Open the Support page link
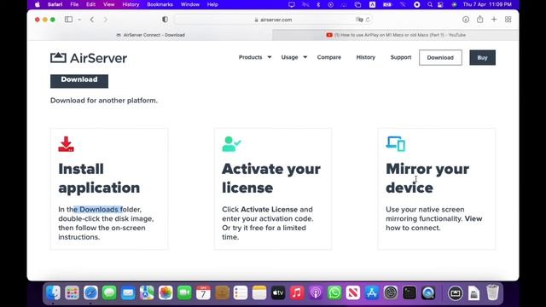Screen dimensions: 546x307 [401, 57]
